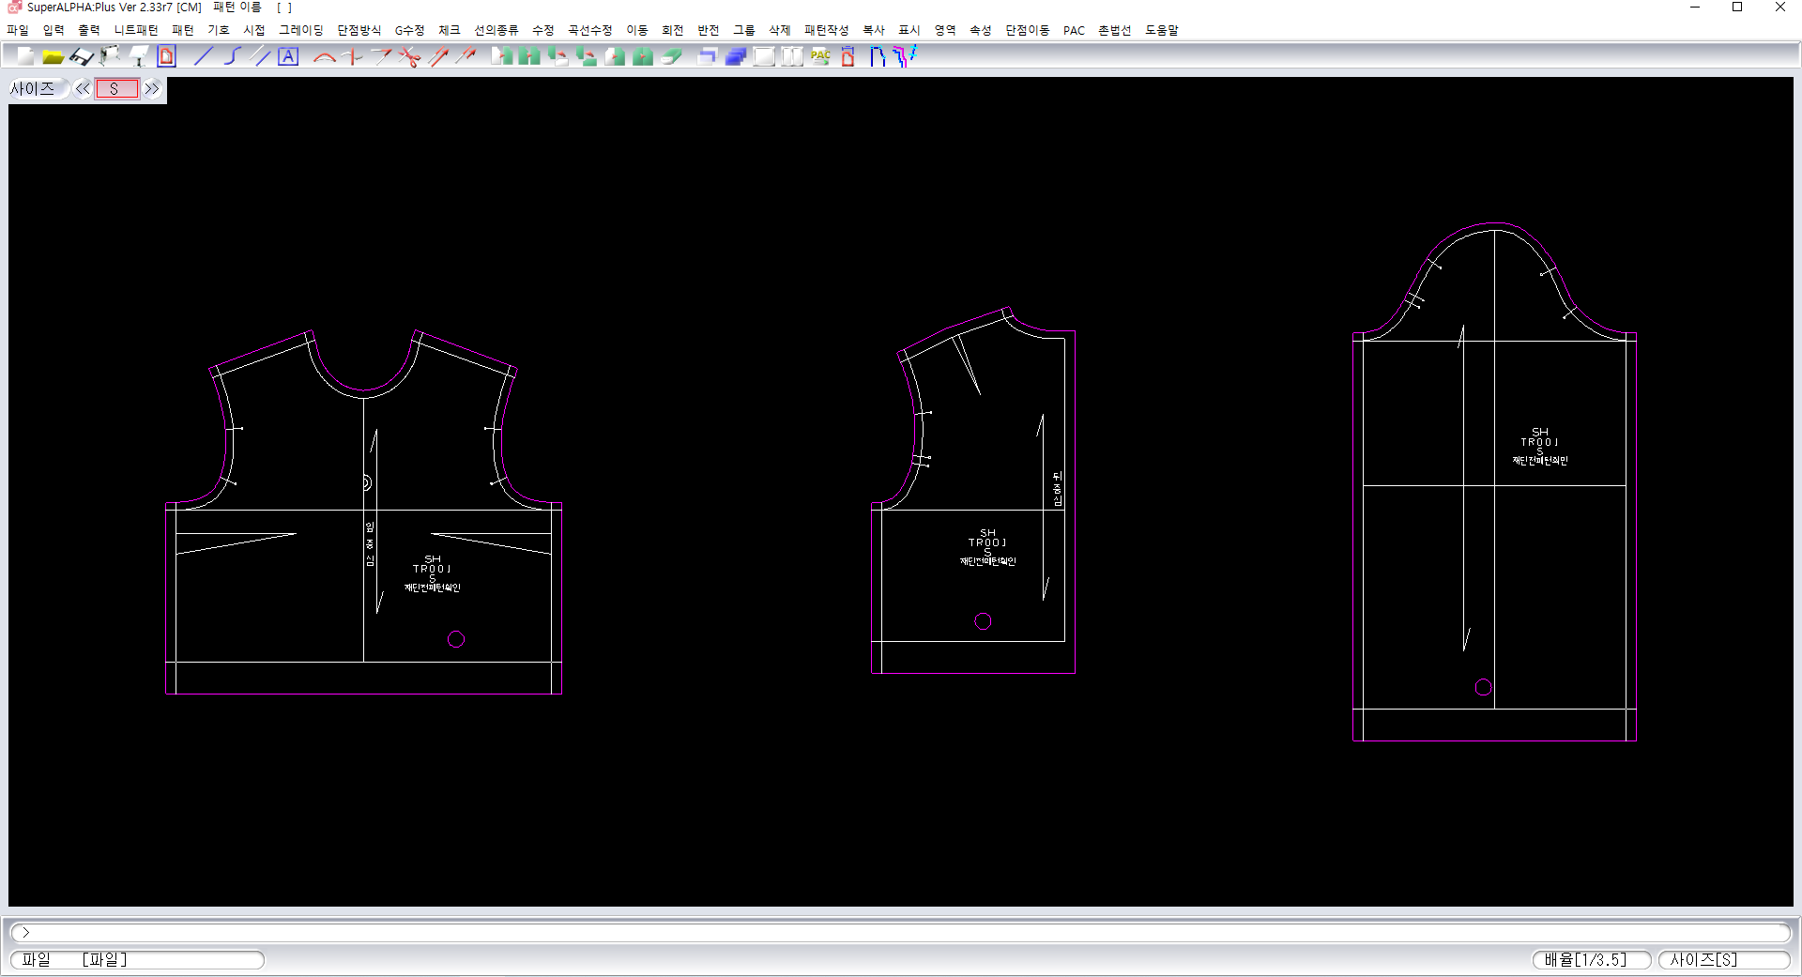Select the parallel line tool
Screen dimensions: 1802x977
tap(261, 56)
